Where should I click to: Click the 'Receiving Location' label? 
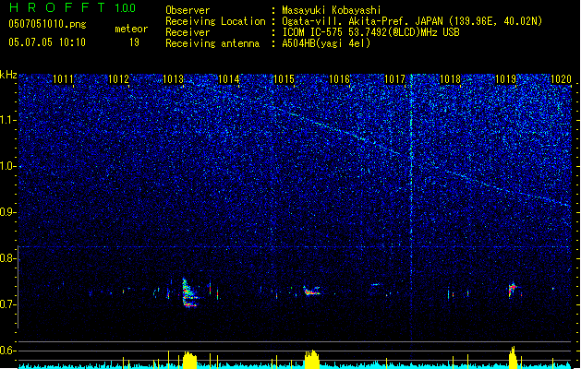pyautogui.click(x=215, y=21)
